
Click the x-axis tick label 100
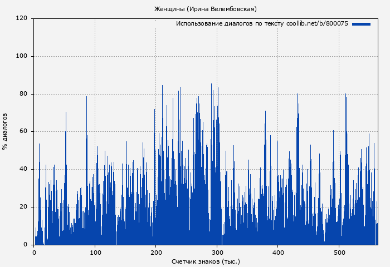(95, 253)
